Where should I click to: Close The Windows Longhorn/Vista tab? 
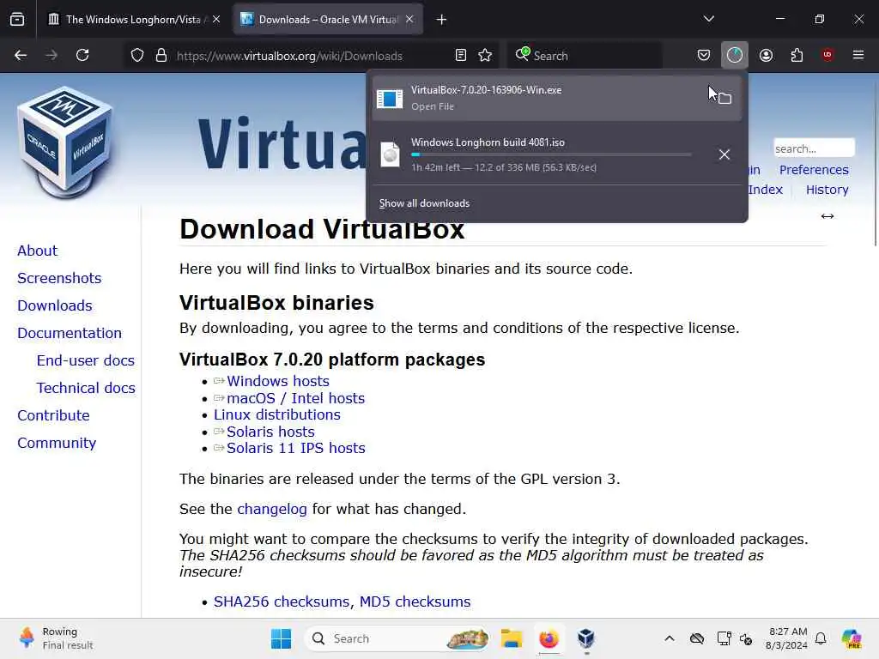tap(216, 20)
